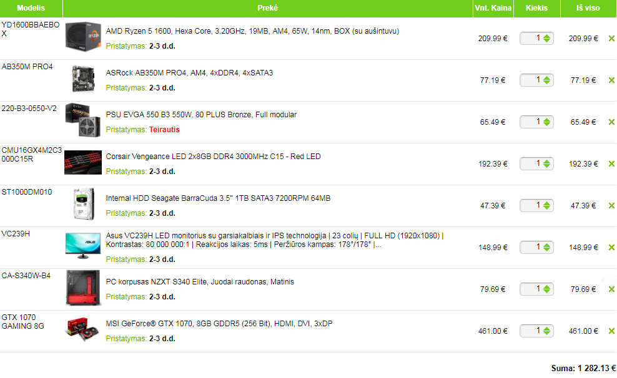Screen dimensions: 617x378
Task: Click model code YD1600BBAEBOX
Action: (31, 29)
